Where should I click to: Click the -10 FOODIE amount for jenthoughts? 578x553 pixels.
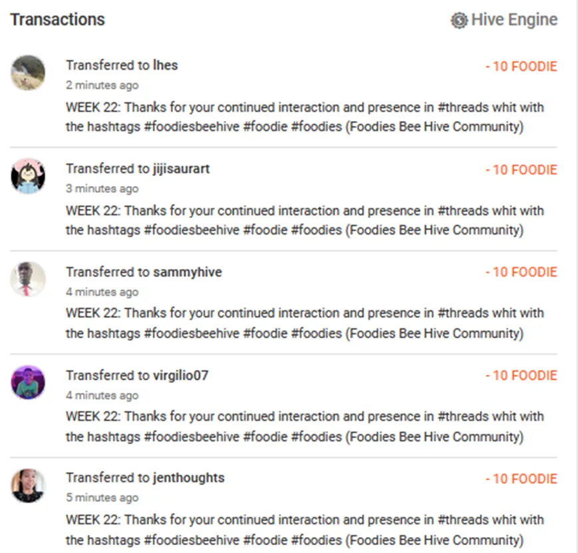click(521, 479)
